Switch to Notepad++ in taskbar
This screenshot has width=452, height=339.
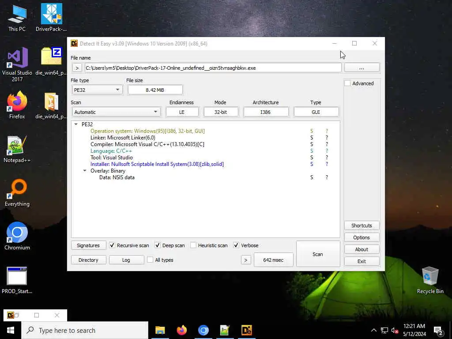(x=225, y=330)
